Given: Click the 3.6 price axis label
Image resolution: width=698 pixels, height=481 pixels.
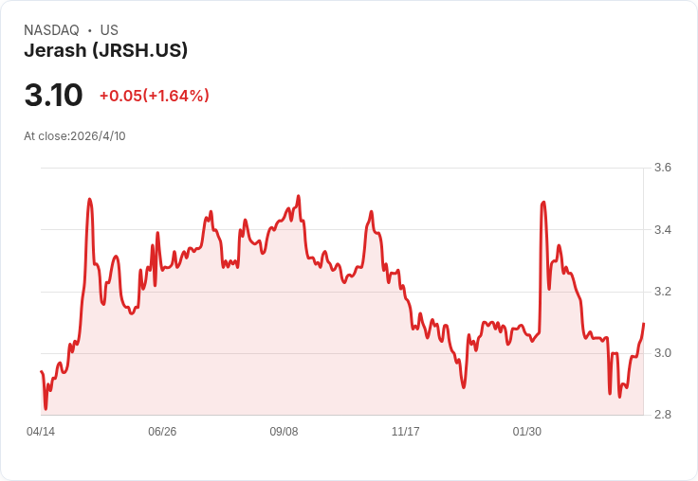Looking at the screenshot, I should pos(663,168).
